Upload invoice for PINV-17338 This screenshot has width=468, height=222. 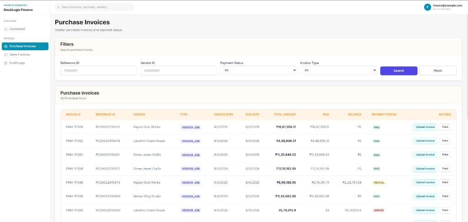click(x=425, y=196)
